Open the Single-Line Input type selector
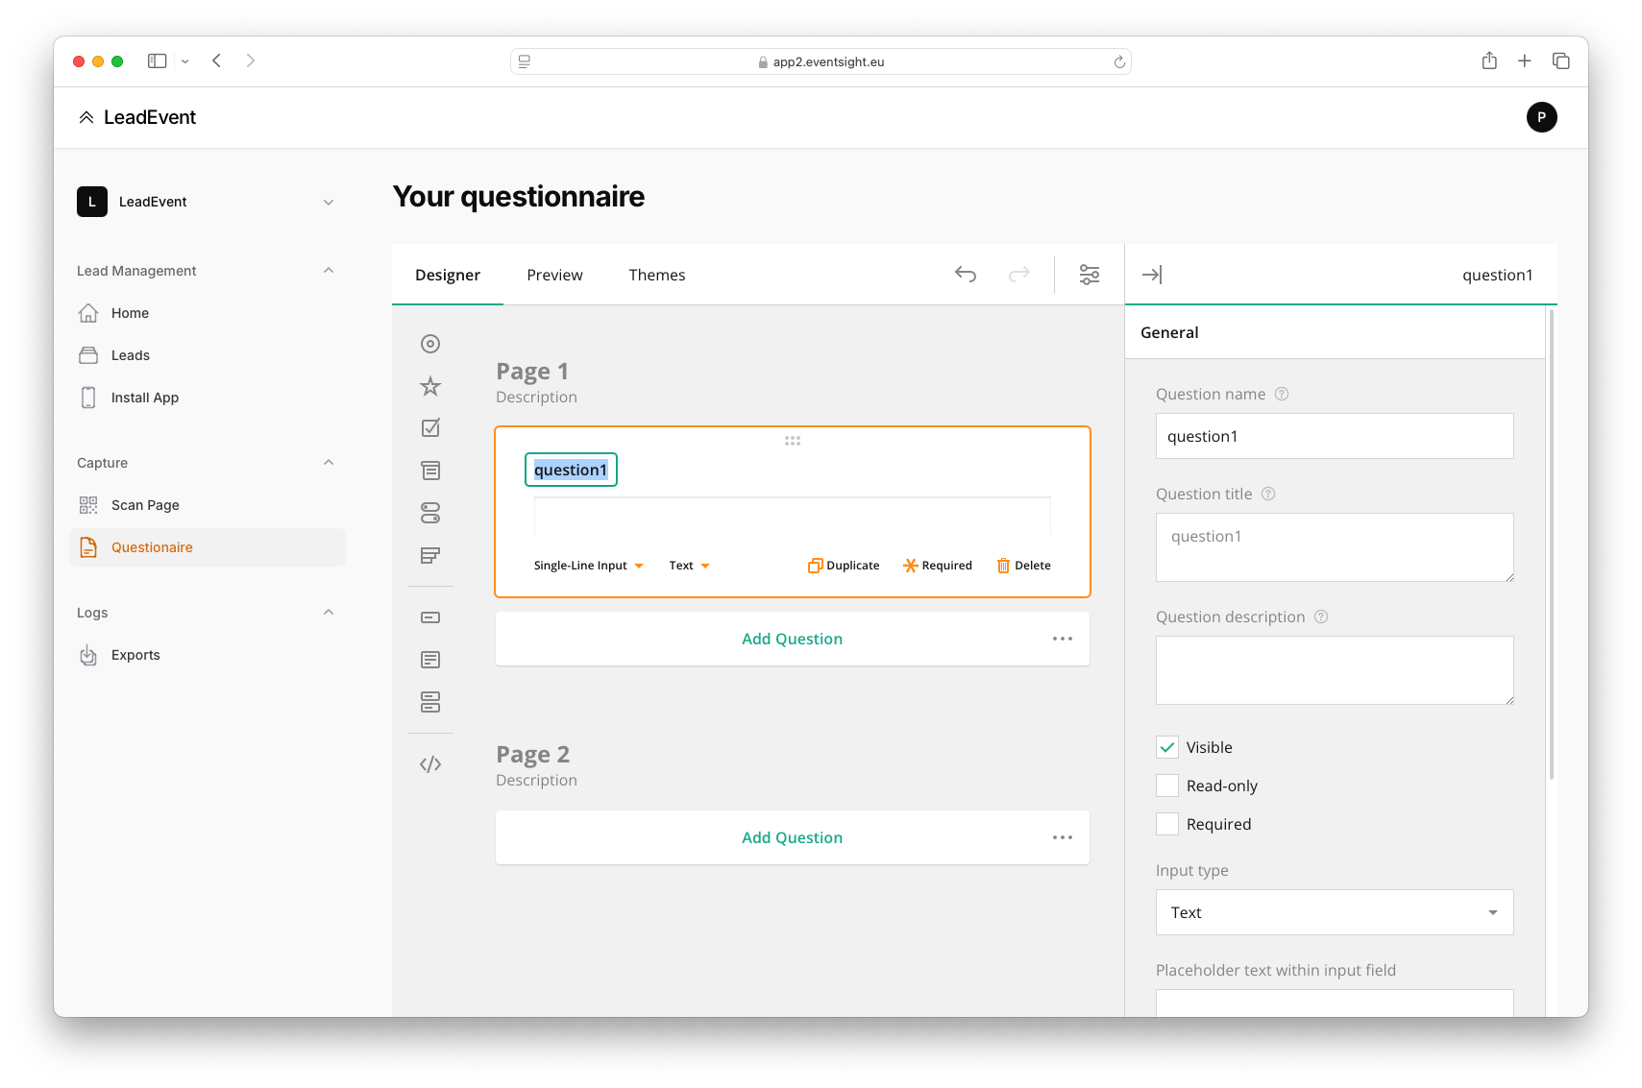 click(x=588, y=566)
